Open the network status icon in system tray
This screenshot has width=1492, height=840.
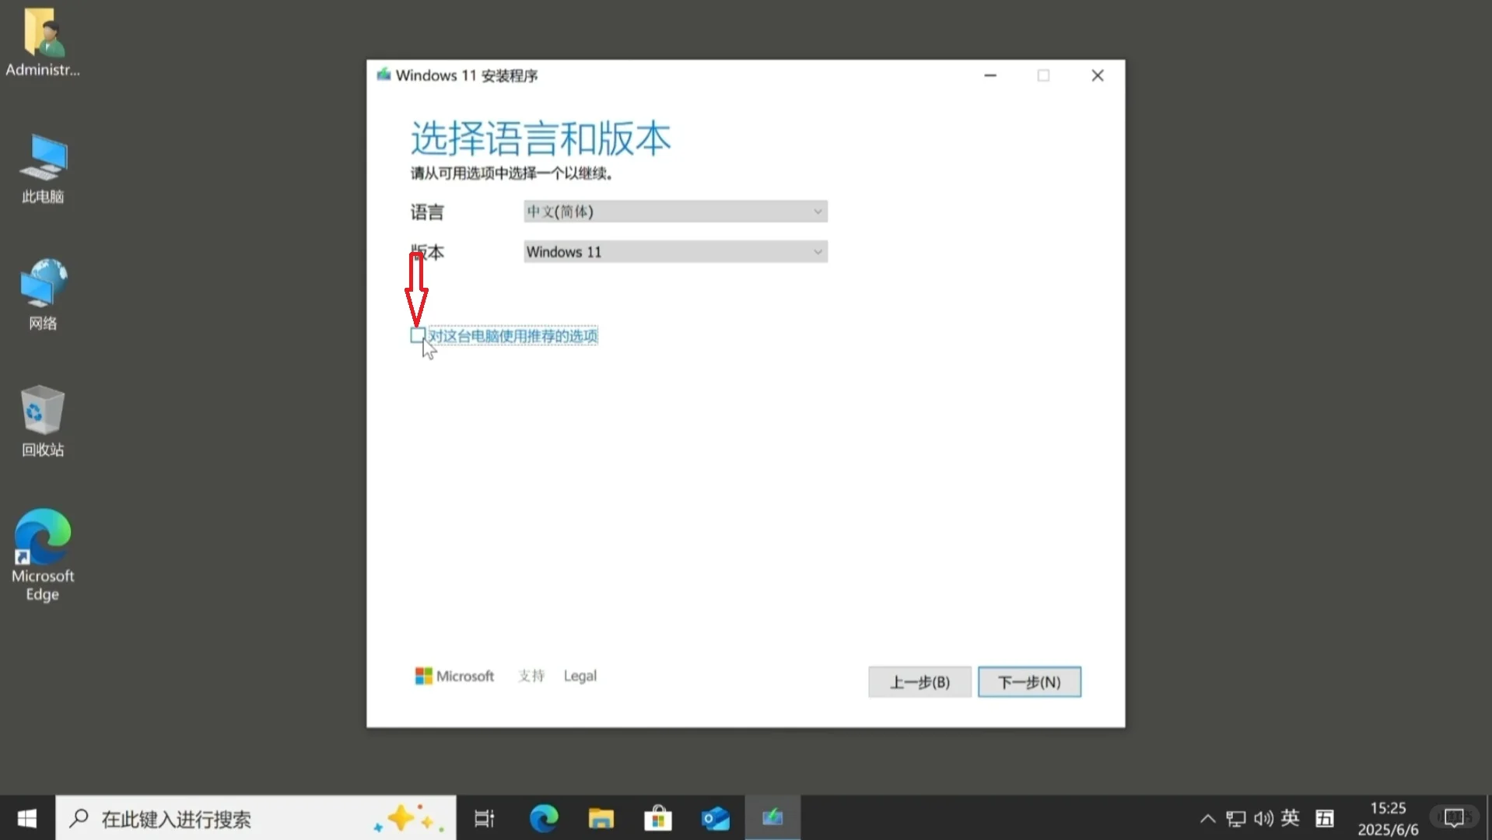1235,817
